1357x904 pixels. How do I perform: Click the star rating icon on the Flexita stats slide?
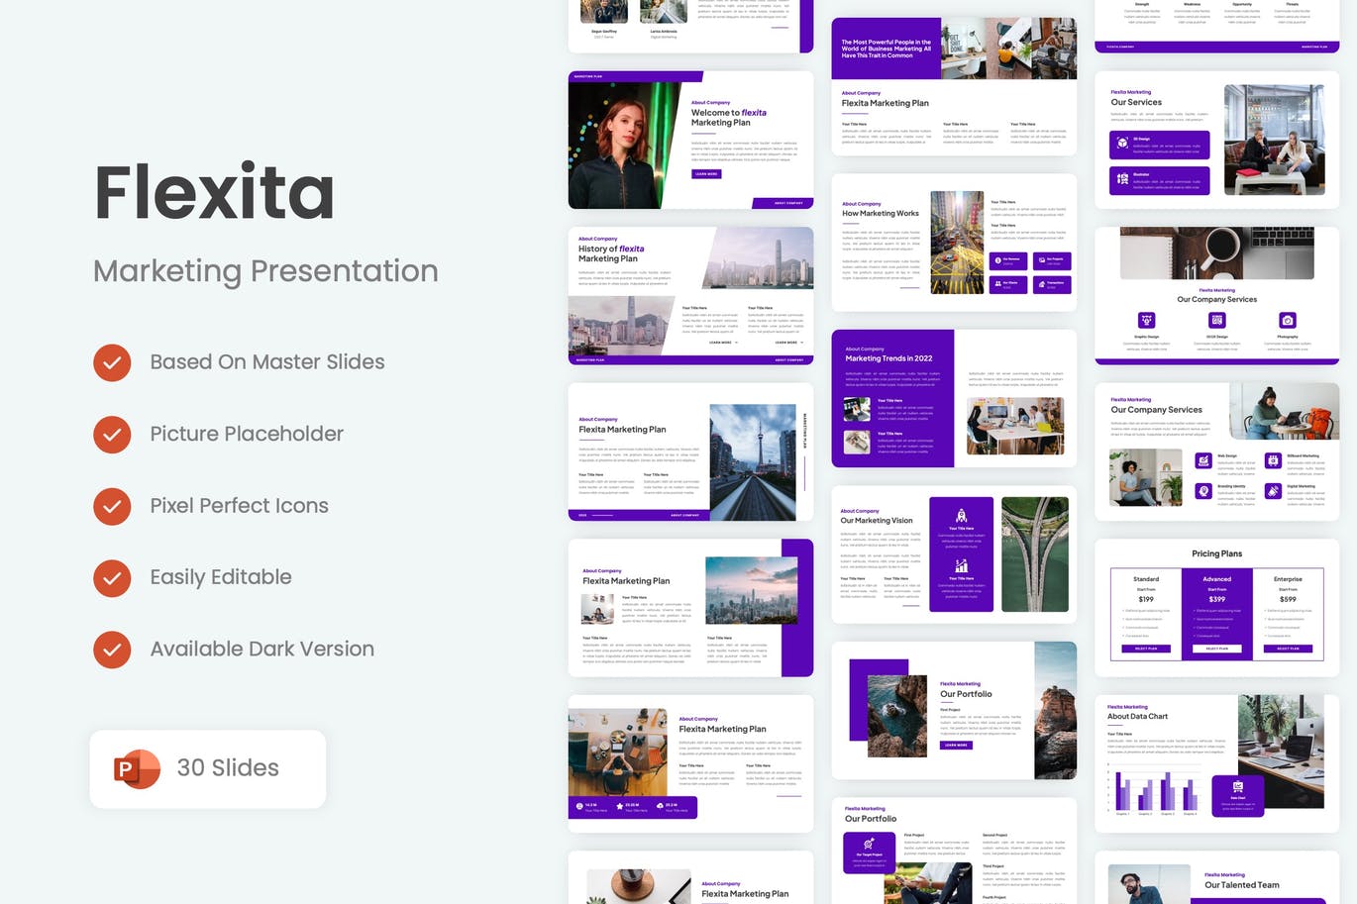click(620, 806)
